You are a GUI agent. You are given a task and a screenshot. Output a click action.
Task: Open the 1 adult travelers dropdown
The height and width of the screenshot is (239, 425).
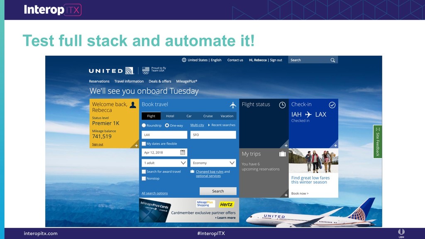pos(164,163)
